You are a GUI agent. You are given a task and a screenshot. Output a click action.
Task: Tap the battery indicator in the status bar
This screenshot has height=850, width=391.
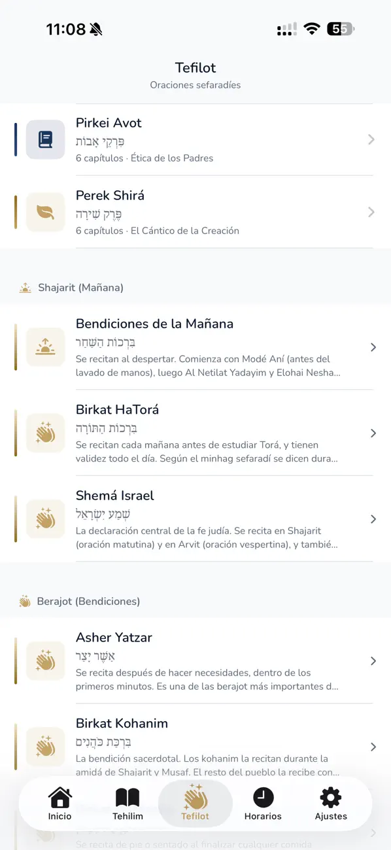(x=340, y=29)
